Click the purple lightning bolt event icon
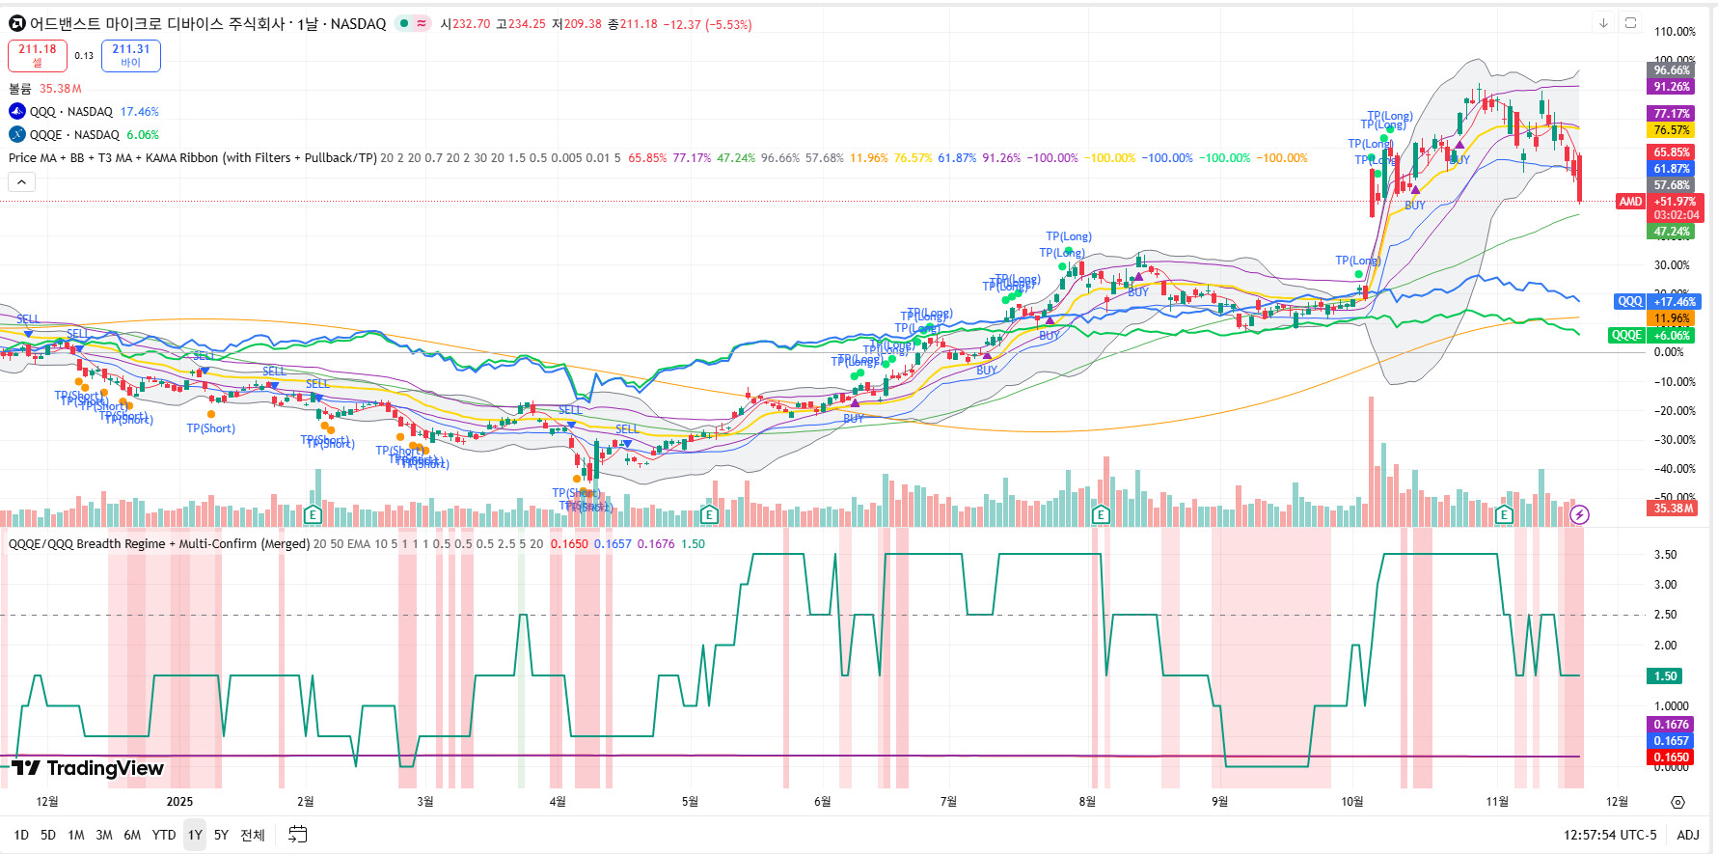Image resolution: width=1718 pixels, height=854 pixels. click(1579, 514)
